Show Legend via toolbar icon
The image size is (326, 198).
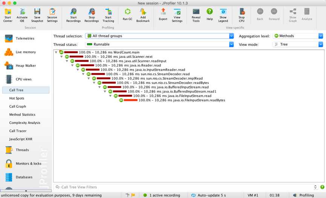pos(223,15)
